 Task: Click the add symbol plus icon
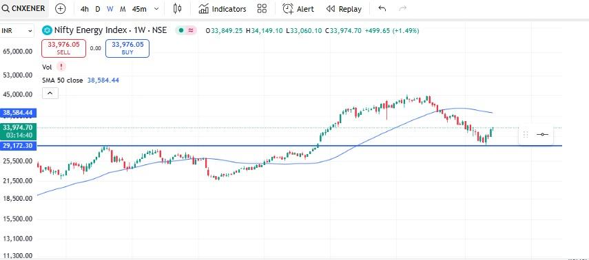coord(61,9)
